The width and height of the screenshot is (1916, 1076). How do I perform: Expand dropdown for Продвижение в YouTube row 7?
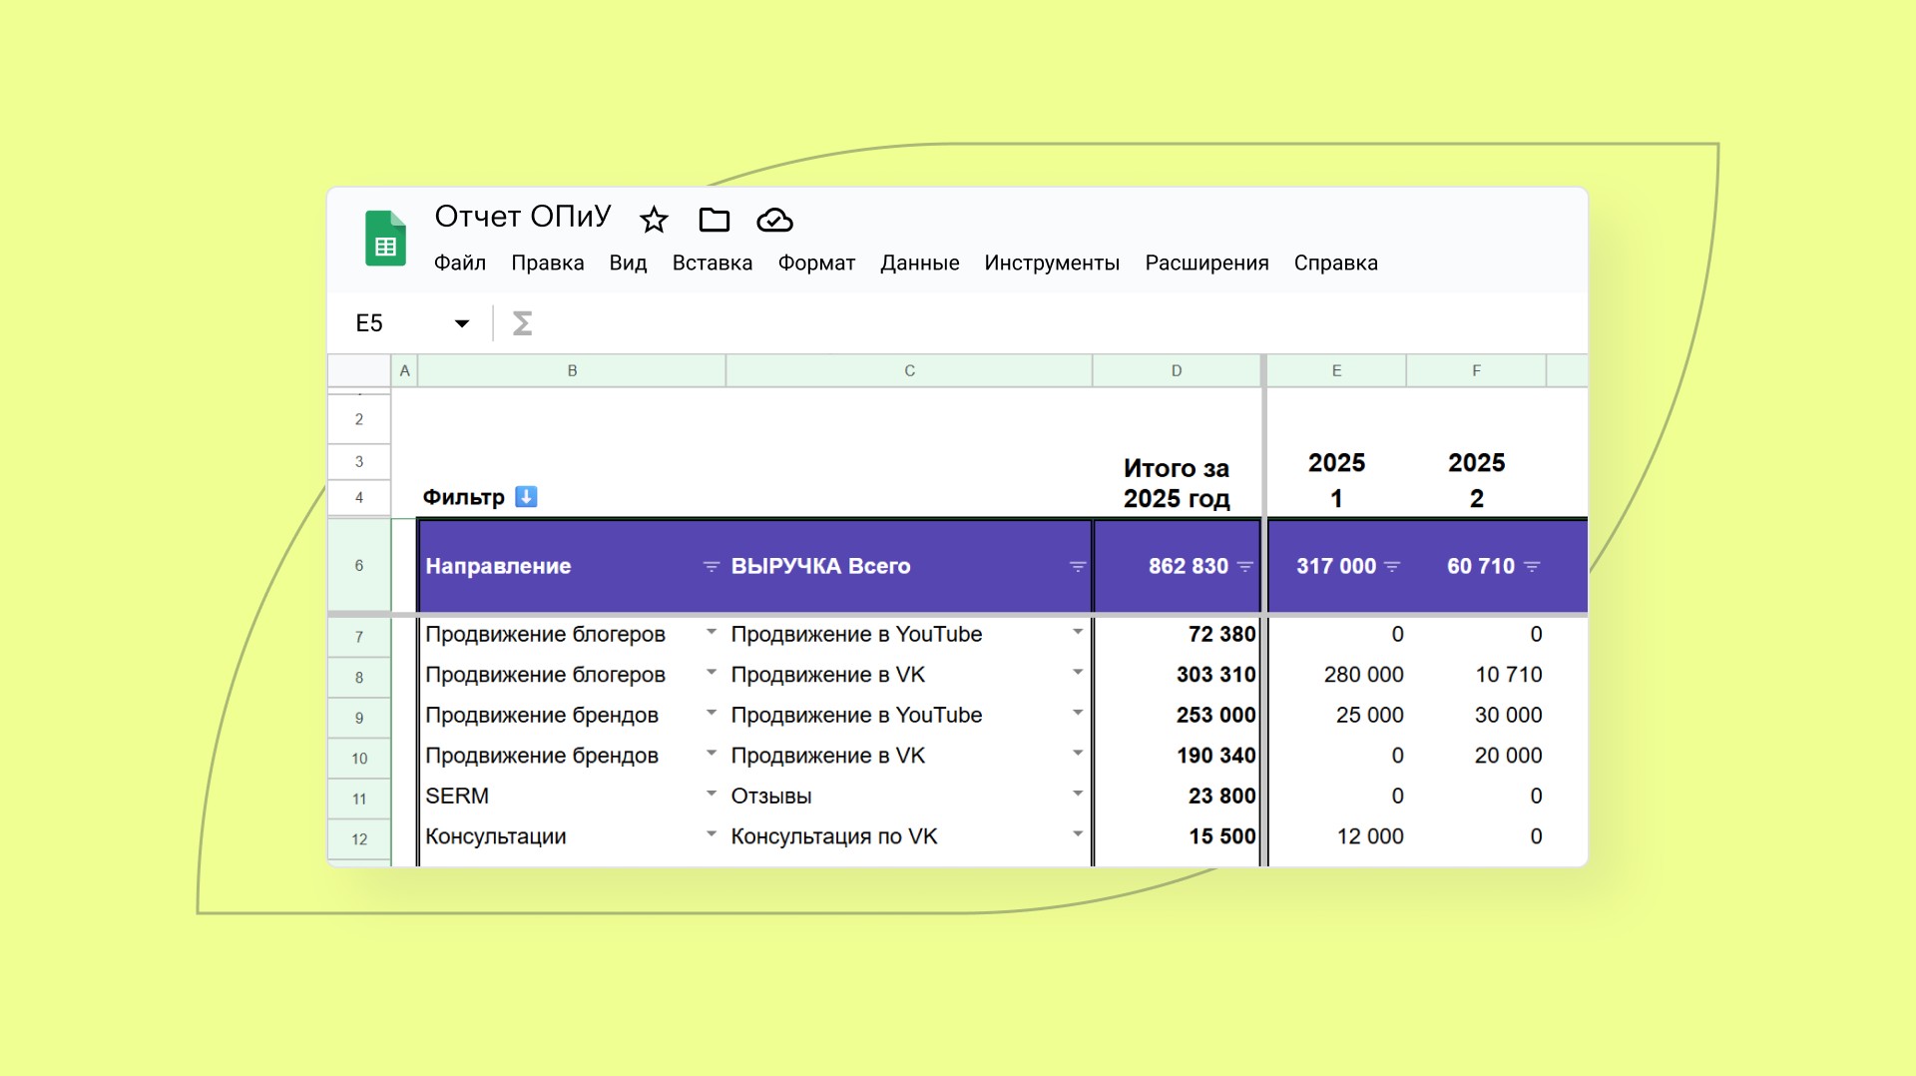tap(1078, 632)
